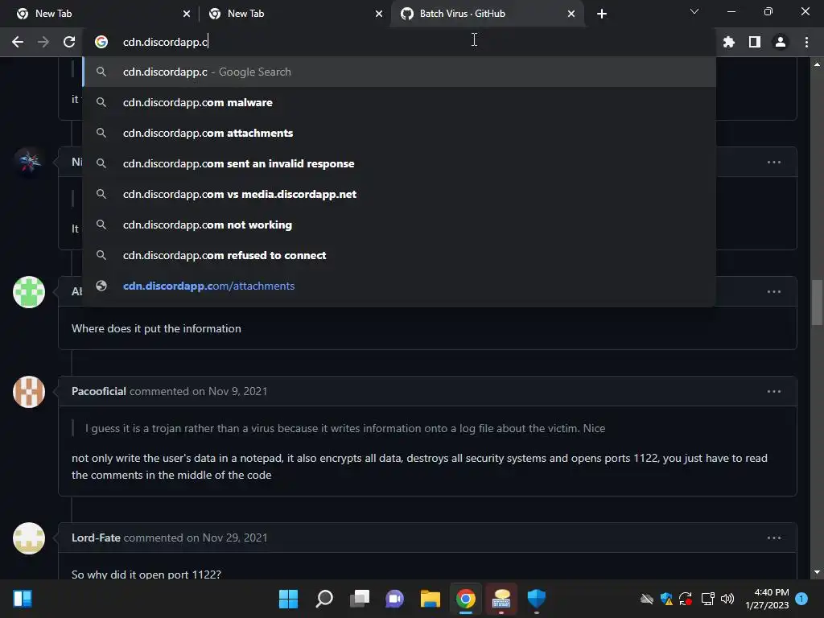The height and width of the screenshot is (618, 824).
Task: Open the options menu on the 'Ni' commenter's comment
Action: [773, 162]
